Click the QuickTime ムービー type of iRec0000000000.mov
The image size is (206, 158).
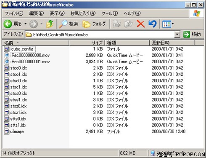coord(125,55)
